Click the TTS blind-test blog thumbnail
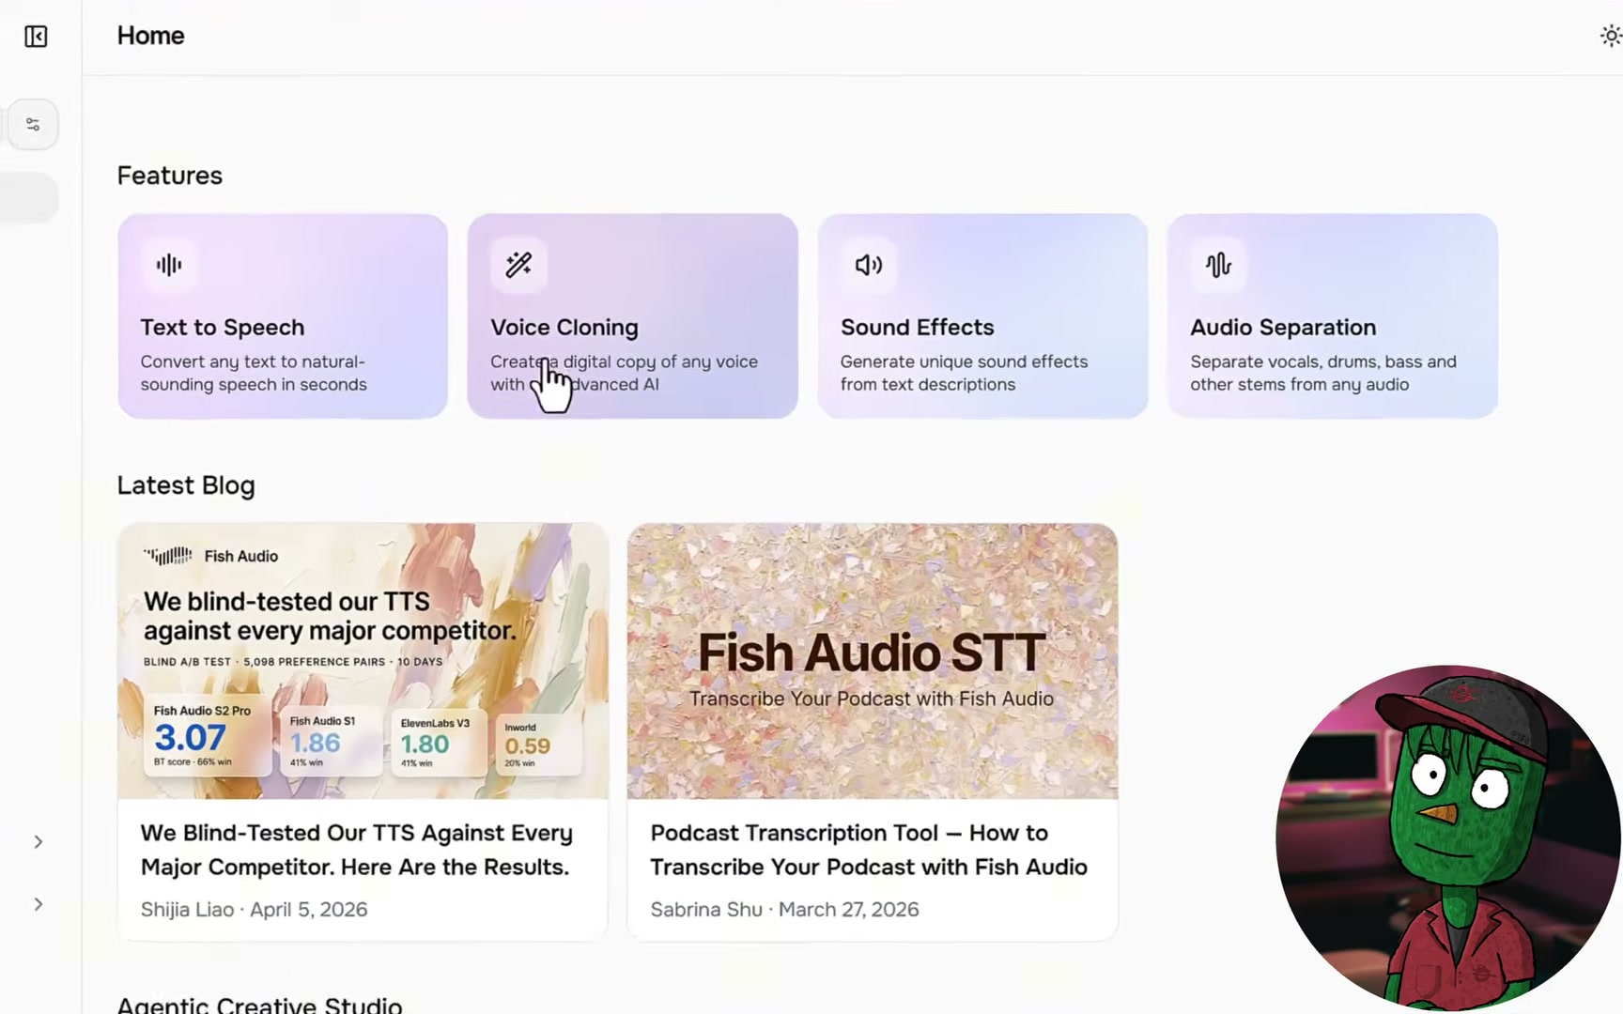The height and width of the screenshot is (1014, 1623). 363,661
